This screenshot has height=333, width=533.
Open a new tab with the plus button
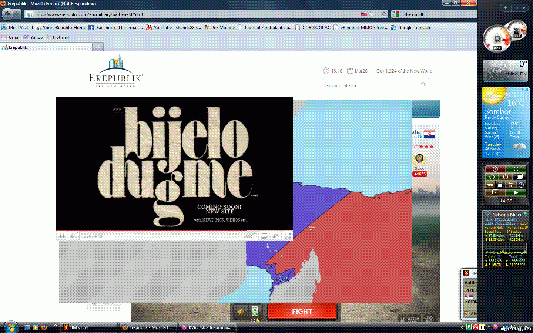point(98,47)
